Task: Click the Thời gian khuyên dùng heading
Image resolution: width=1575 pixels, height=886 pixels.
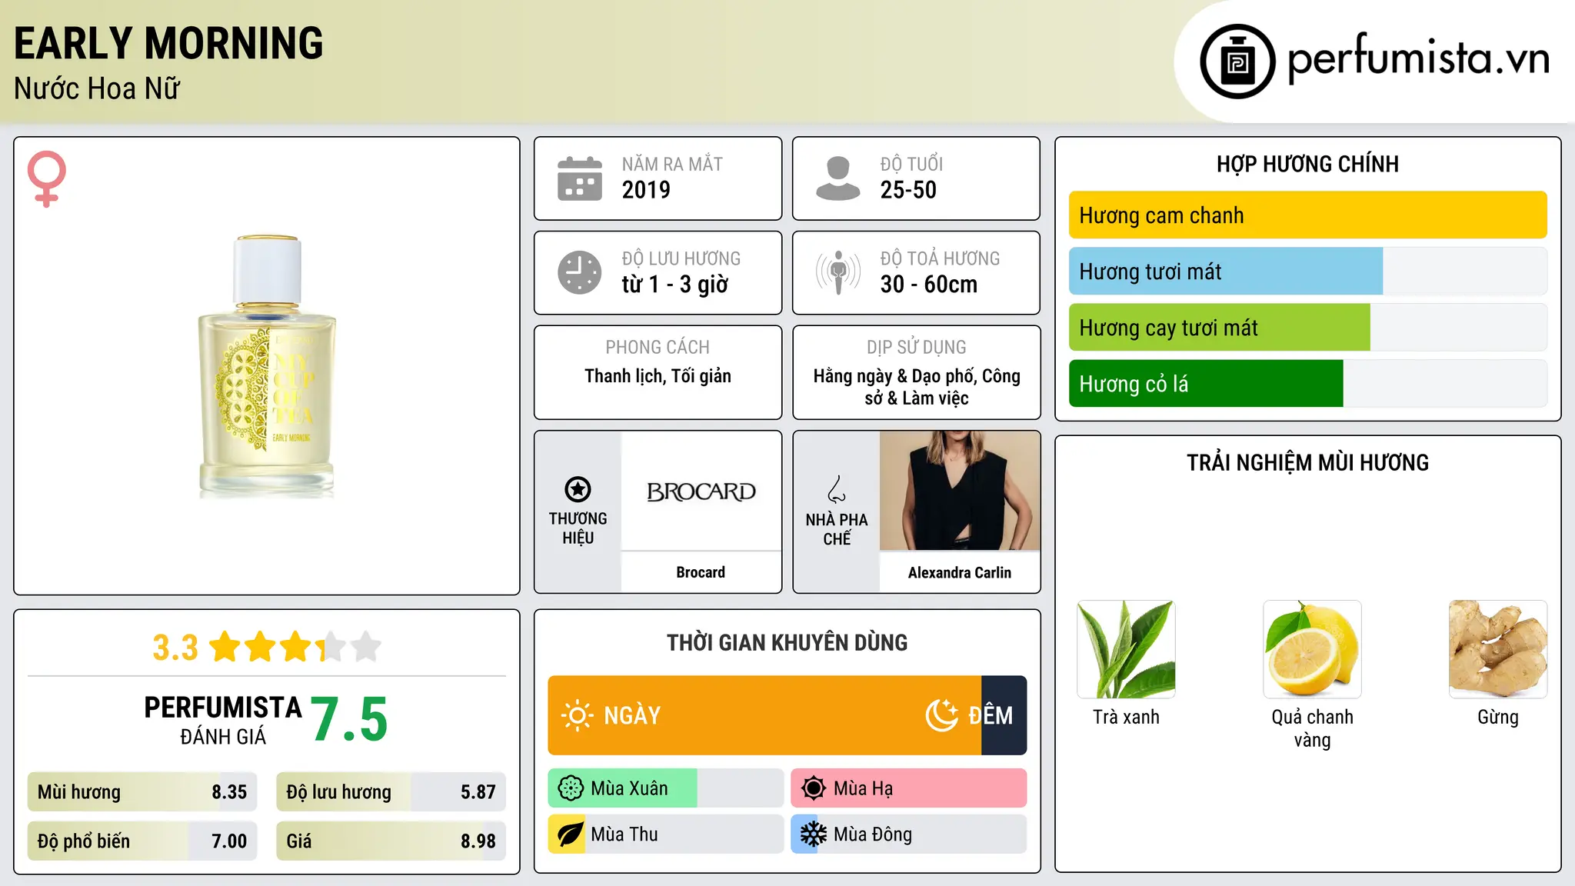Action: pos(787,642)
